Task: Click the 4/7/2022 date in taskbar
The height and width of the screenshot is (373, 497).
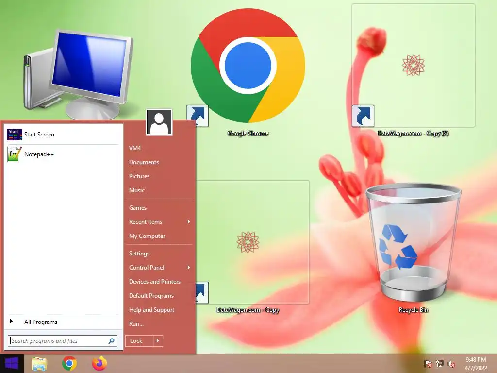Action: point(476,368)
